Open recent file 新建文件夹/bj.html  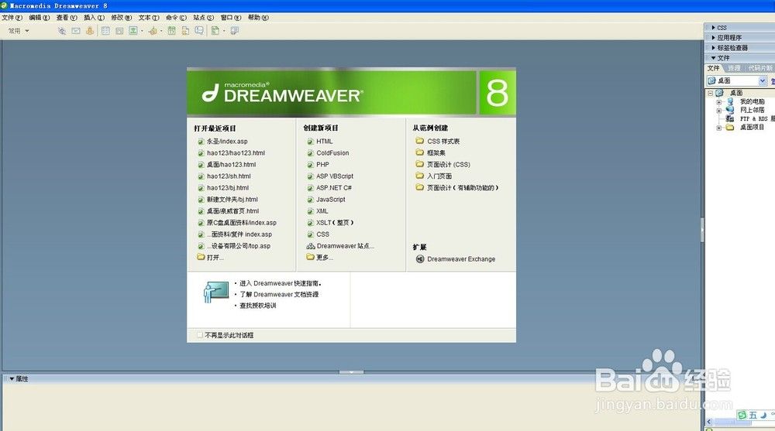point(232,200)
